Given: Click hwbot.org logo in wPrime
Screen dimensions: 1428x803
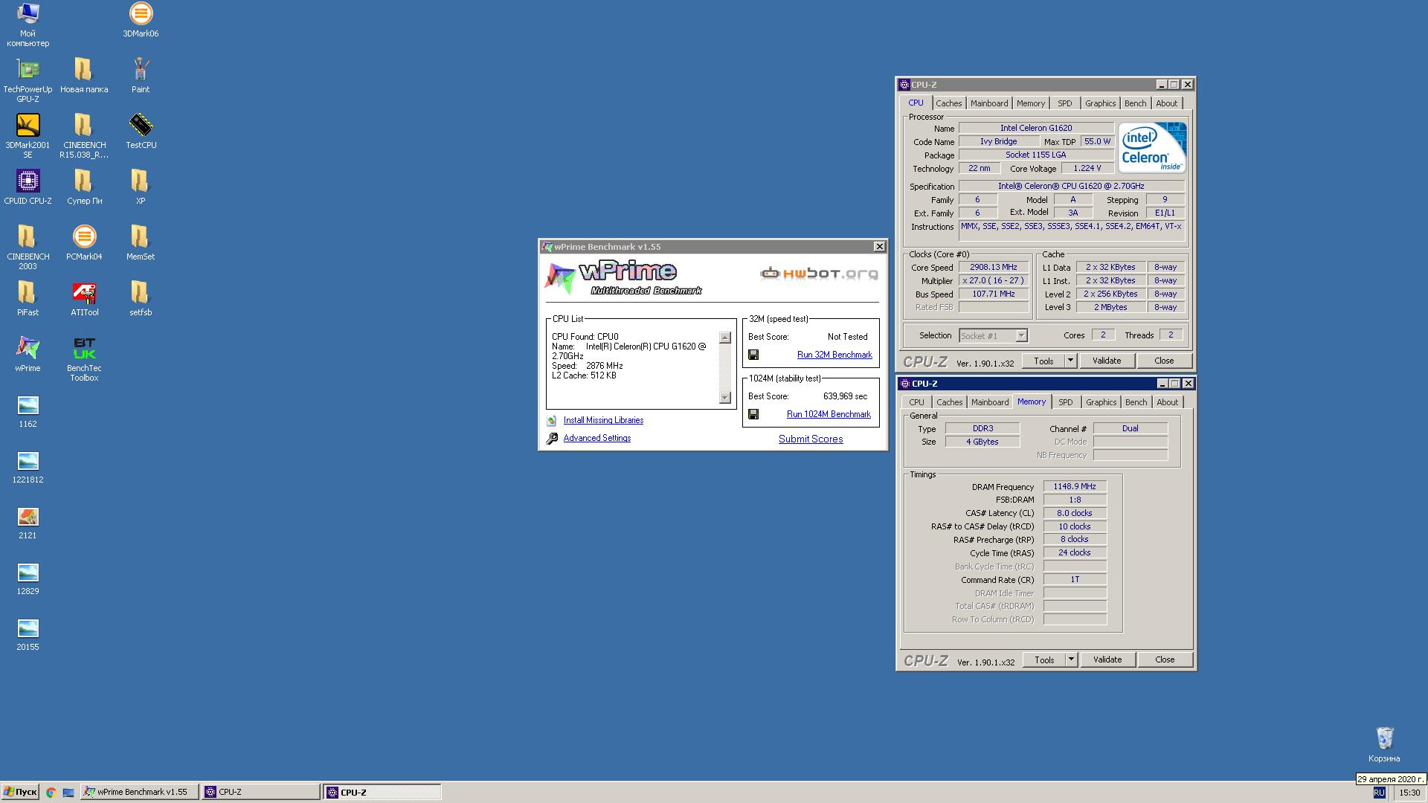Looking at the screenshot, I should pos(819,274).
